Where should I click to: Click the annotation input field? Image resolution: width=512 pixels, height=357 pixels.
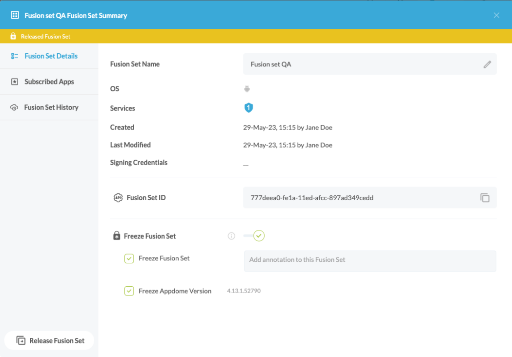click(369, 261)
